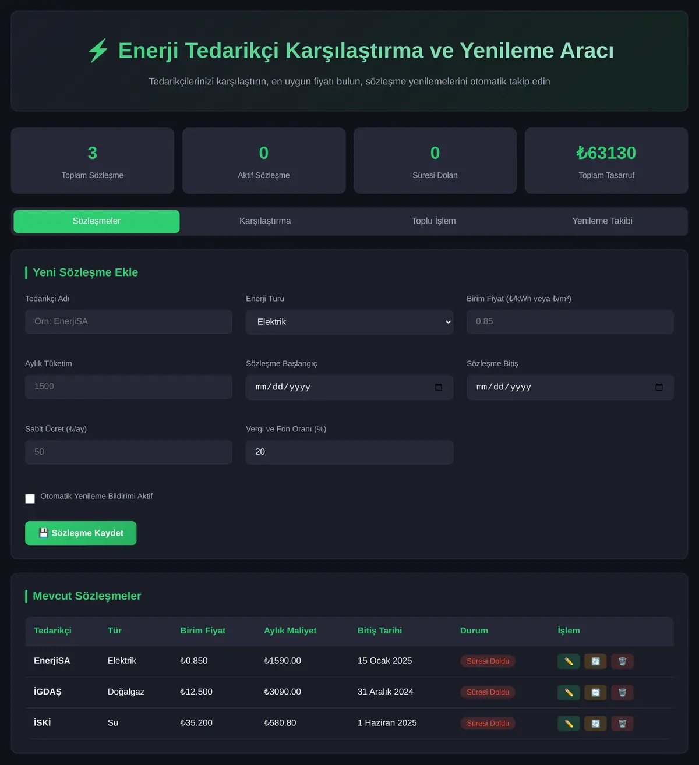Click the ₺12.500 unit price cell
Viewport: 699px width, 765px height.
tap(196, 692)
